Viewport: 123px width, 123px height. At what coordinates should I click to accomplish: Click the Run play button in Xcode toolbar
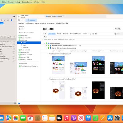pos(14,16)
